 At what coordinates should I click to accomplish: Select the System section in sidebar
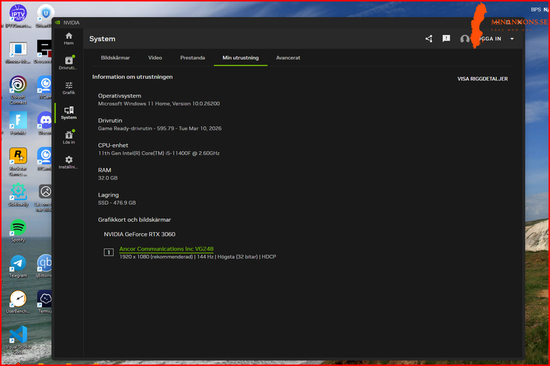click(69, 113)
